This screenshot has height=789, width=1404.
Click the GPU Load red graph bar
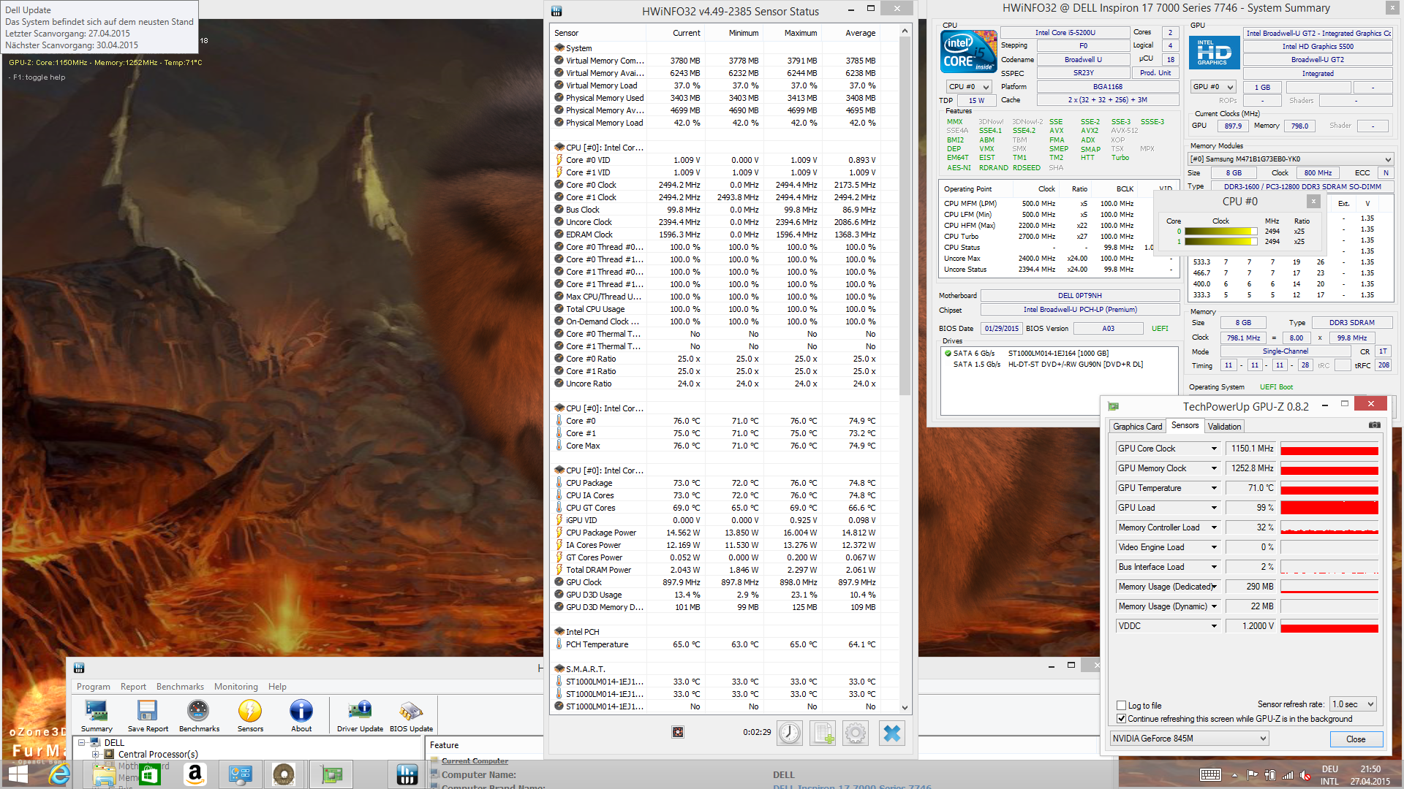click(1329, 508)
